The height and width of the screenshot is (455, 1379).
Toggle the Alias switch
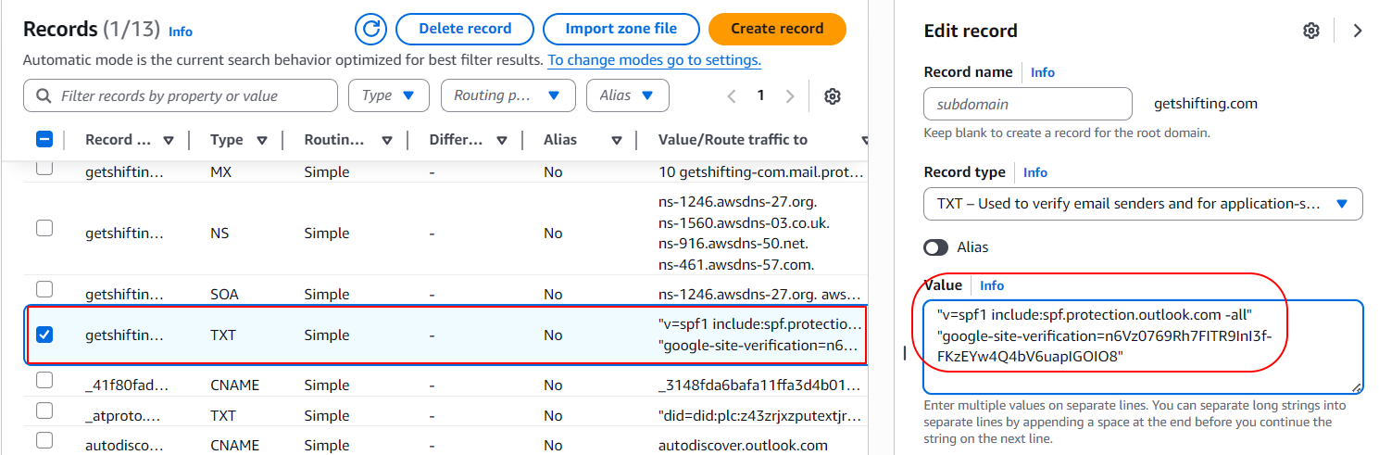pyautogui.click(x=936, y=247)
